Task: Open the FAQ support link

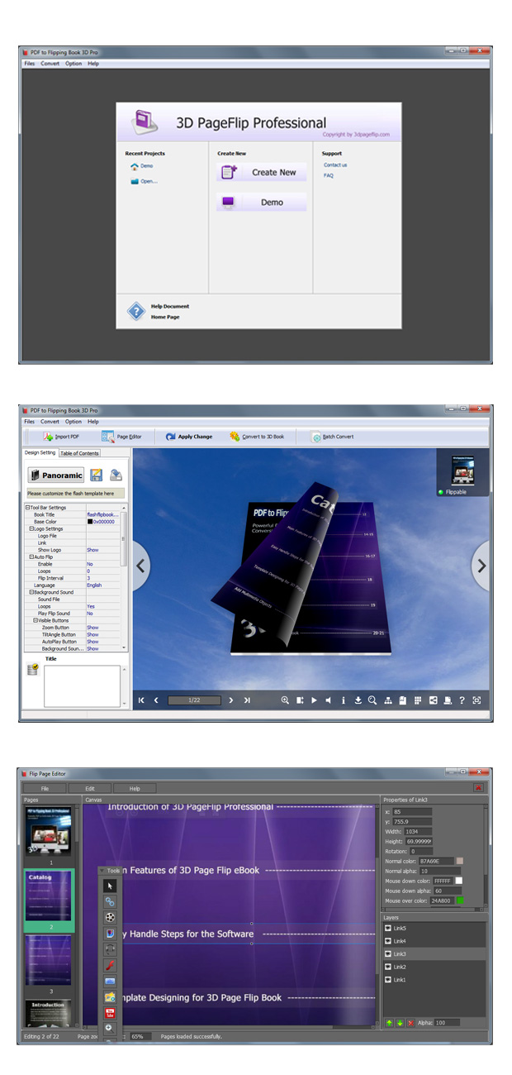Action: (x=329, y=175)
